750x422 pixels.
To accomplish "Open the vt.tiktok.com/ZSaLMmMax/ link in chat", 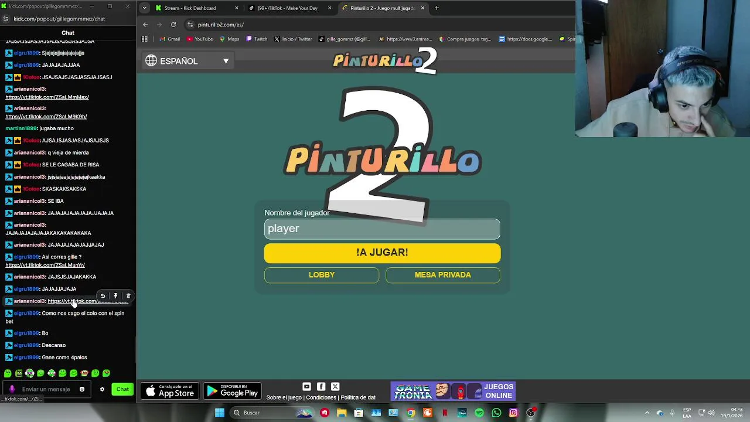I will 47,97.
